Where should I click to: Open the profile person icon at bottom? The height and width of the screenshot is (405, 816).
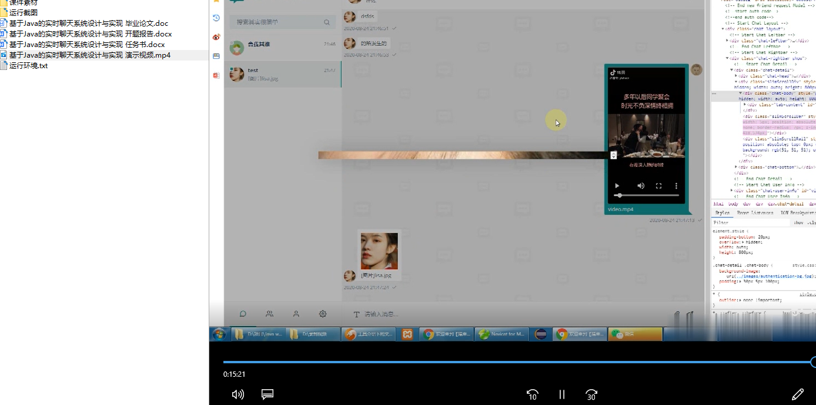tap(296, 314)
